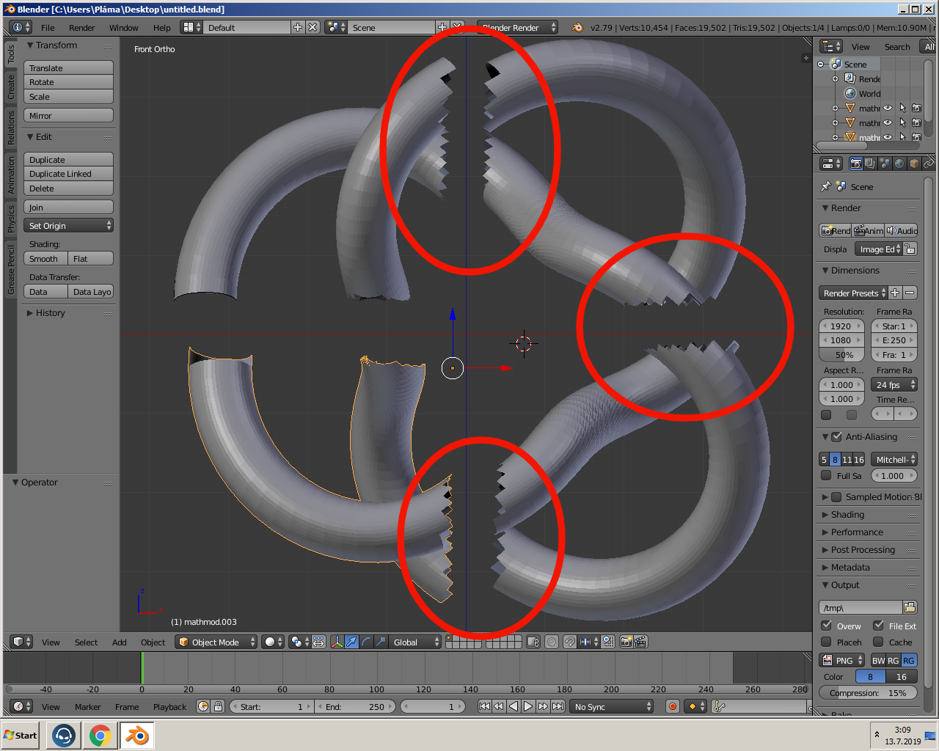This screenshot has width=939, height=751.
Task: Click the proportional editing circle icon
Action: click(x=552, y=642)
